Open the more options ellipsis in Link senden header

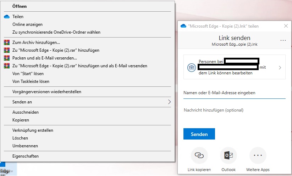tap(283, 40)
